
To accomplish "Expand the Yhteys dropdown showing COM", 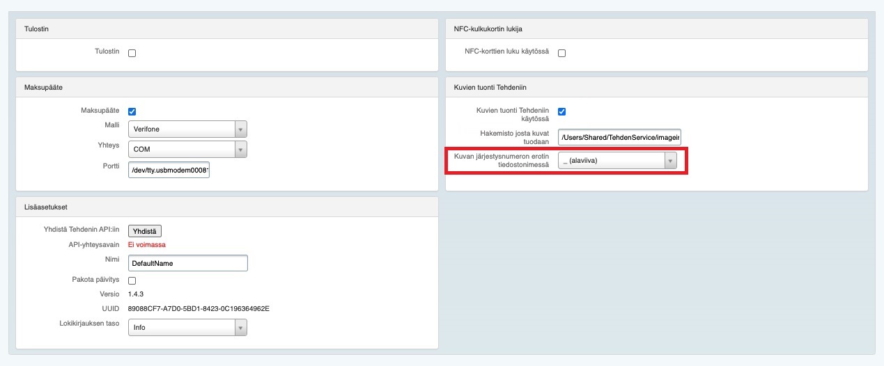I will (x=187, y=149).
